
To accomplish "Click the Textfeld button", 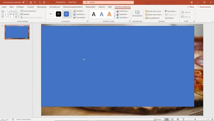I will pos(25,14).
